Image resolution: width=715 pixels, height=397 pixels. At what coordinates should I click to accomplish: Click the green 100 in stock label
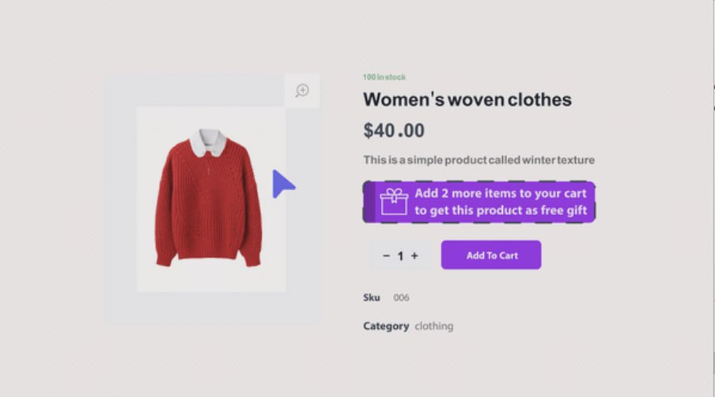point(384,77)
